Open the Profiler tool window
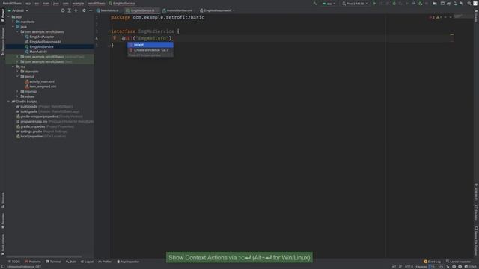Screen dimensions: 479x269 pos(105,262)
